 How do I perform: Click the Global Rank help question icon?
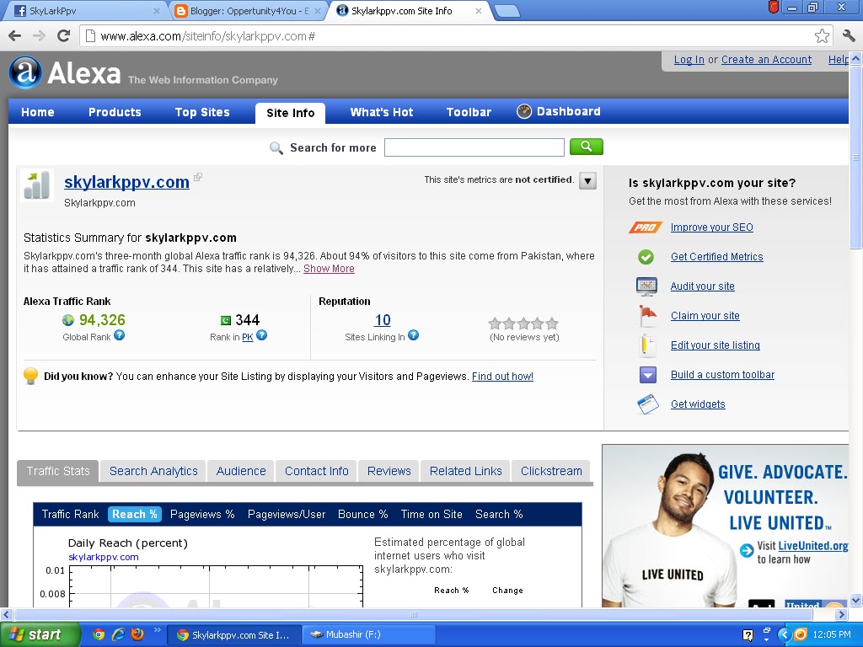pos(120,335)
